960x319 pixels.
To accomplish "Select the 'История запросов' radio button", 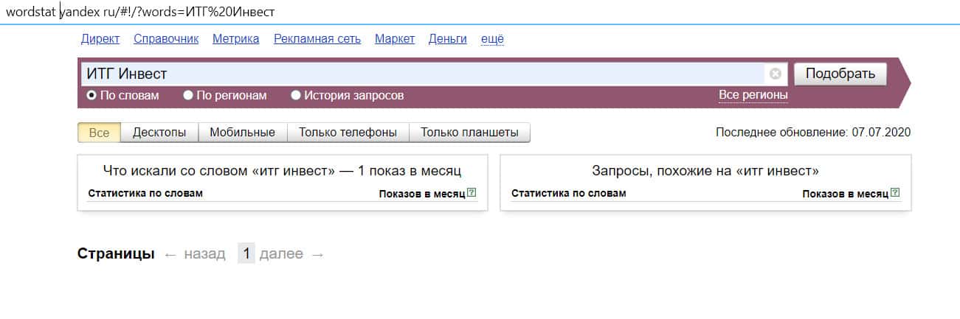I will [x=296, y=95].
